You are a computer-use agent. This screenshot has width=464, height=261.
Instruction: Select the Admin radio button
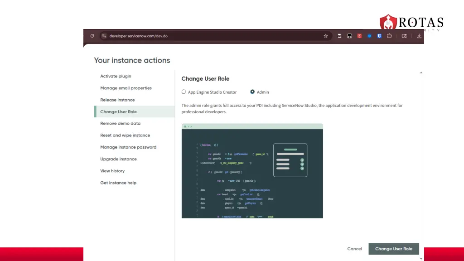coord(252,92)
